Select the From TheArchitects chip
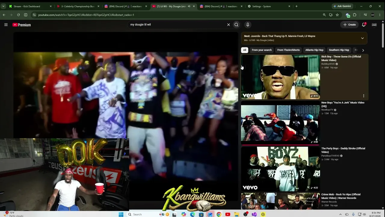The image size is (385, 217). 288,50
